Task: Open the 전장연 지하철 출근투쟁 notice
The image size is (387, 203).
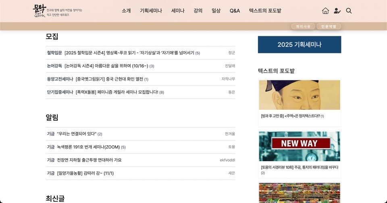Action: (89, 160)
